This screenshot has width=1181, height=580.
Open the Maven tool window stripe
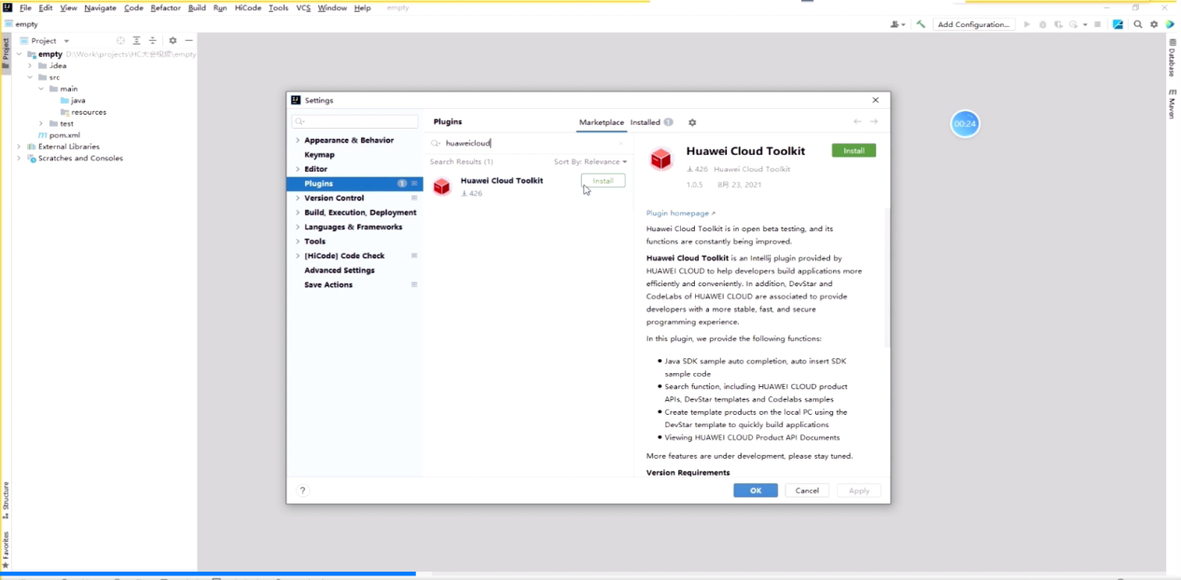pyautogui.click(x=1173, y=104)
